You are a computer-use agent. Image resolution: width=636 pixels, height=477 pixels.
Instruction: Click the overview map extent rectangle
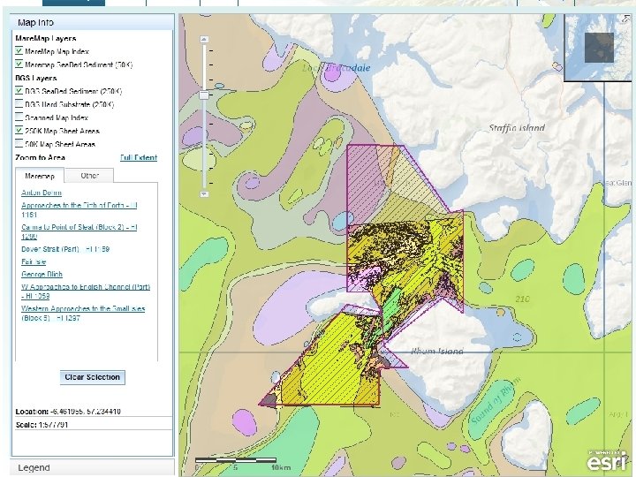pos(599,48)
